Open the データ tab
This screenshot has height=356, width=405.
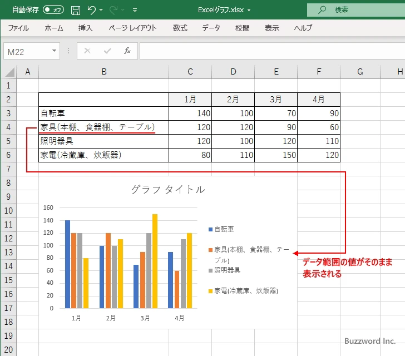(211, 28)
